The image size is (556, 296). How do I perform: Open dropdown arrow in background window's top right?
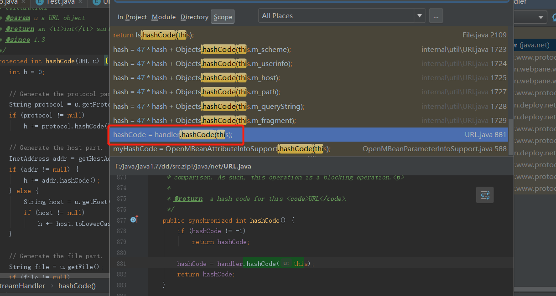541,17
